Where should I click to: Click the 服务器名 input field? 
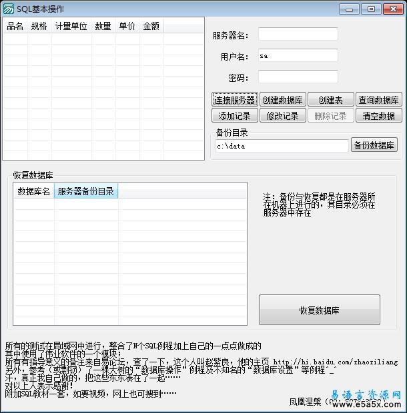[x=298, y=34]
